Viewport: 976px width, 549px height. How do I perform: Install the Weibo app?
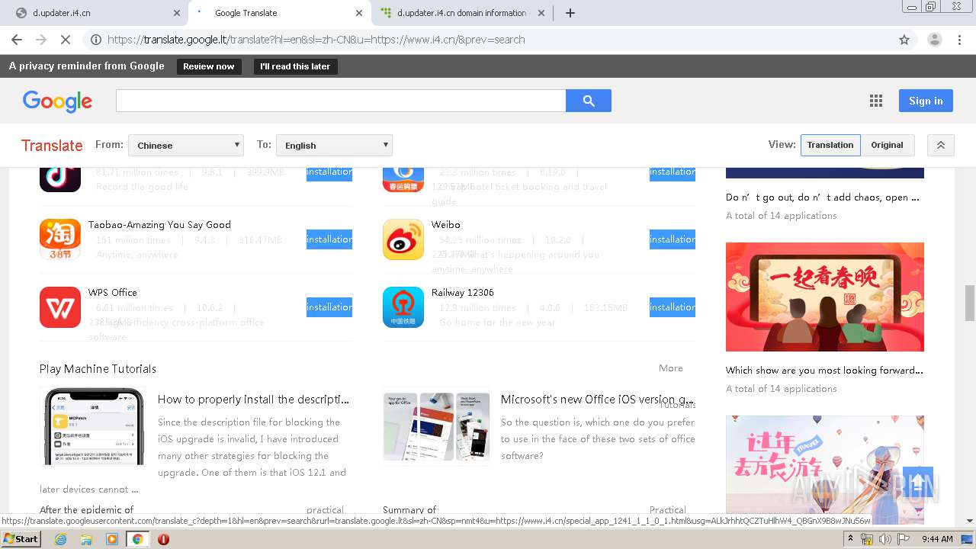[x=673, y=239]
